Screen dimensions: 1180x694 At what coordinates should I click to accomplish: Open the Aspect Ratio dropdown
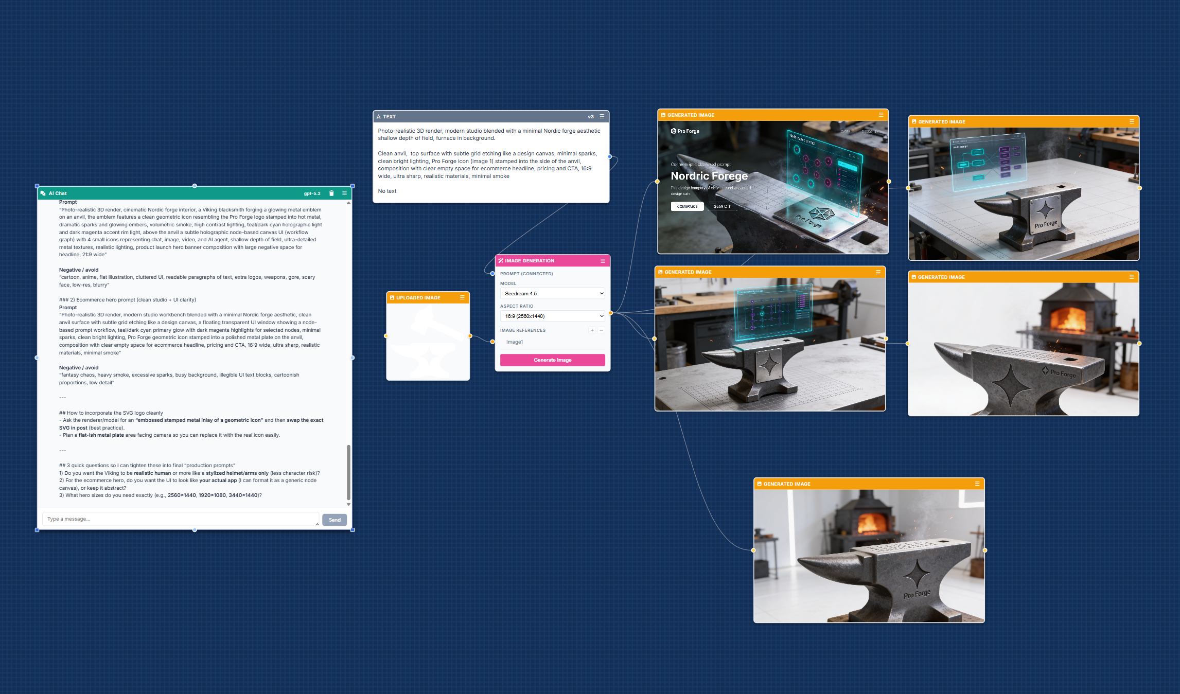click(553, 316)
